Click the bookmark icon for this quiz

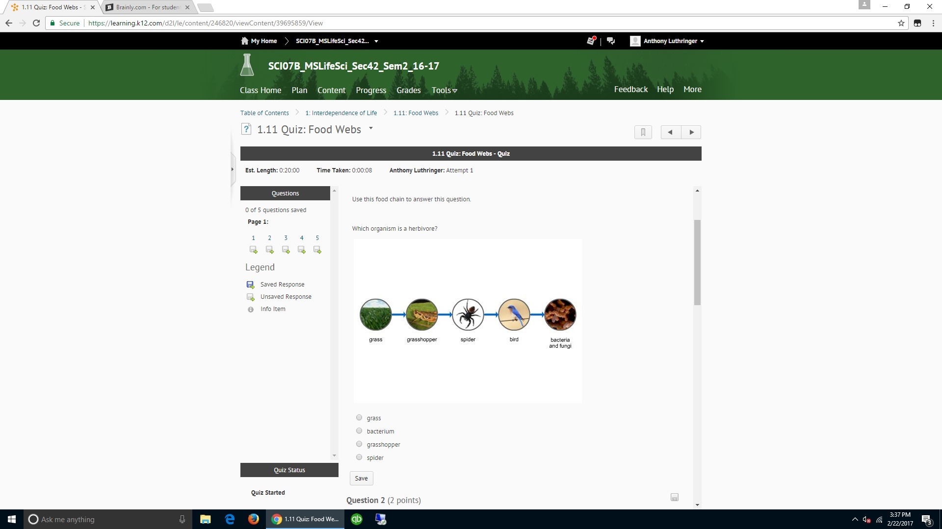point(643,132)
